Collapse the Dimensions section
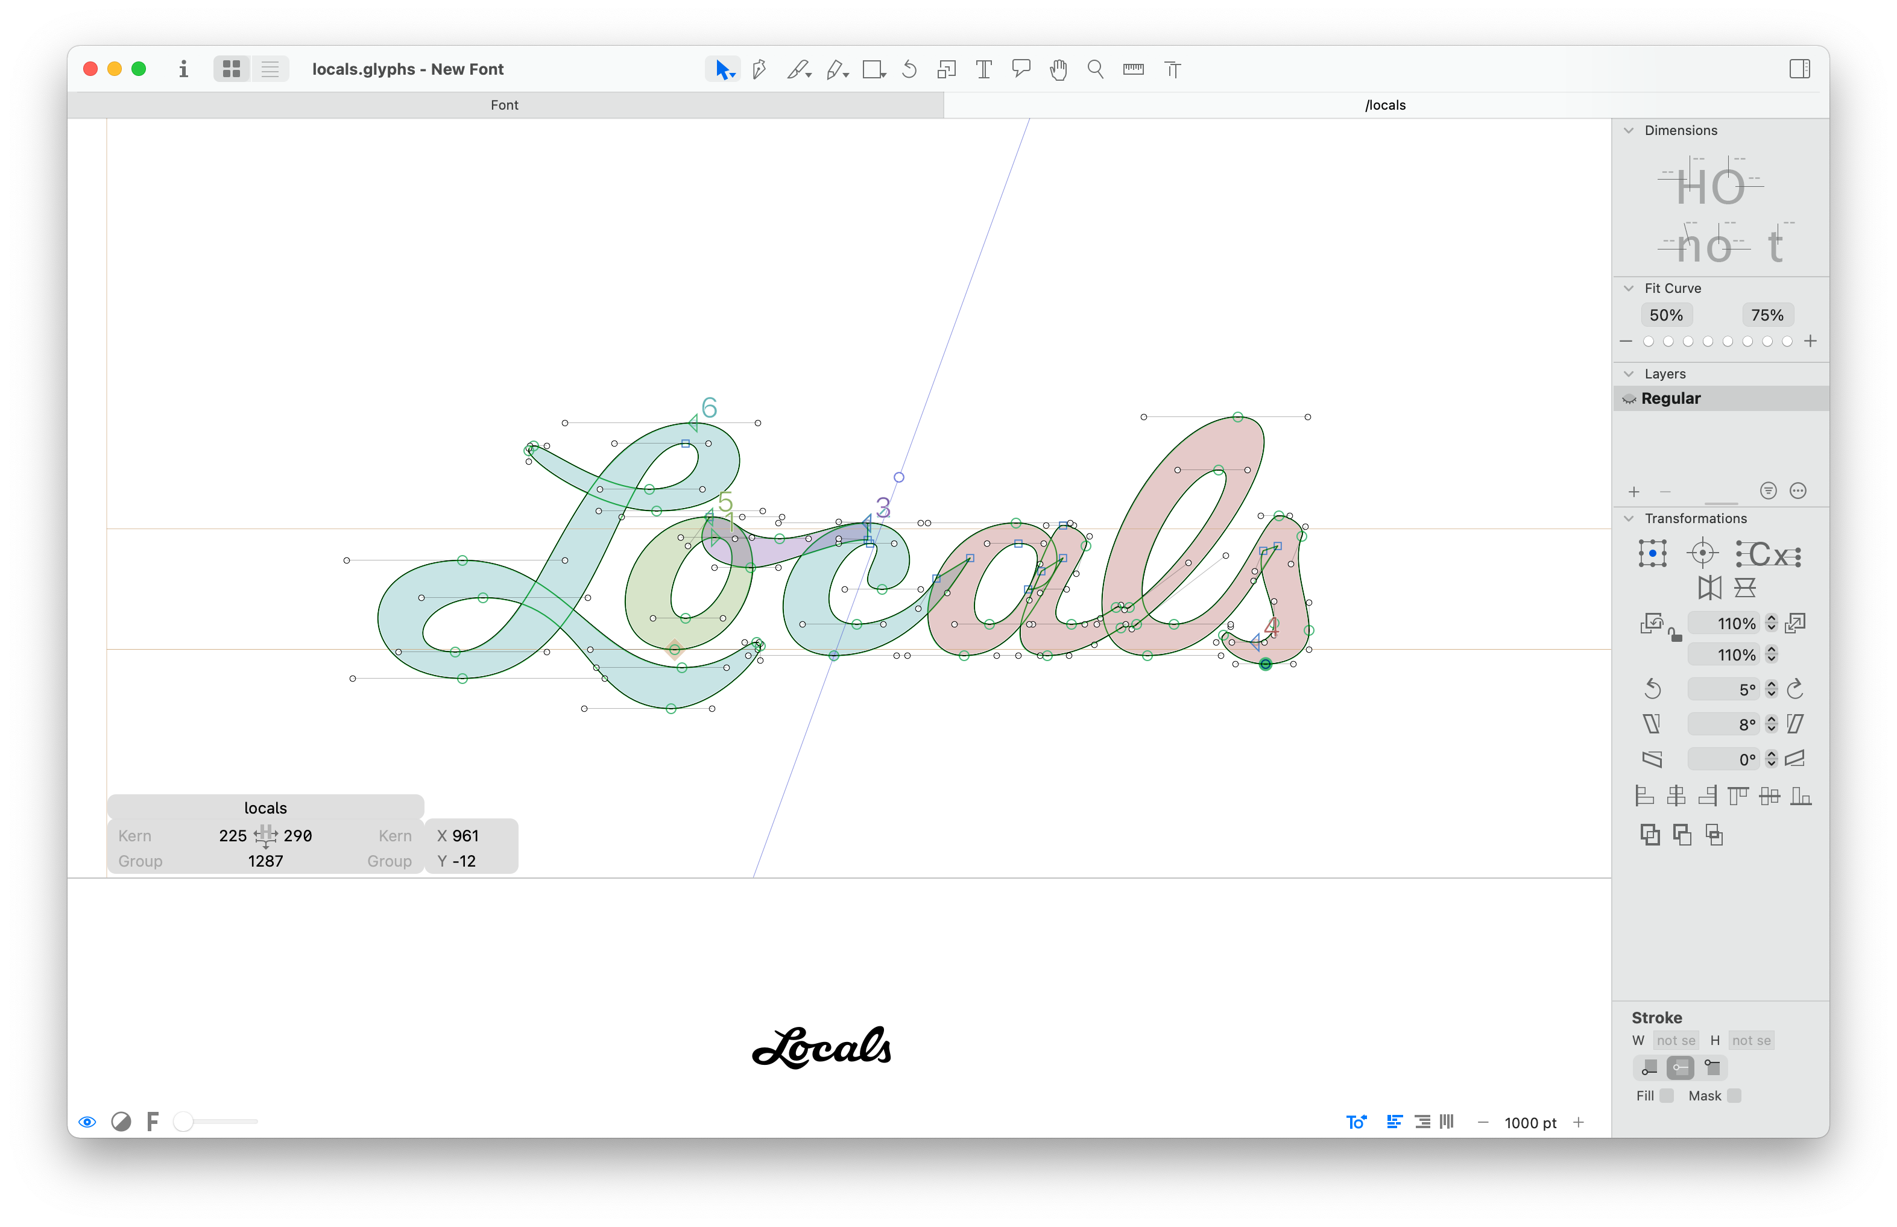Viewport: 1897px width, 1227px height. coord(1629,131)
